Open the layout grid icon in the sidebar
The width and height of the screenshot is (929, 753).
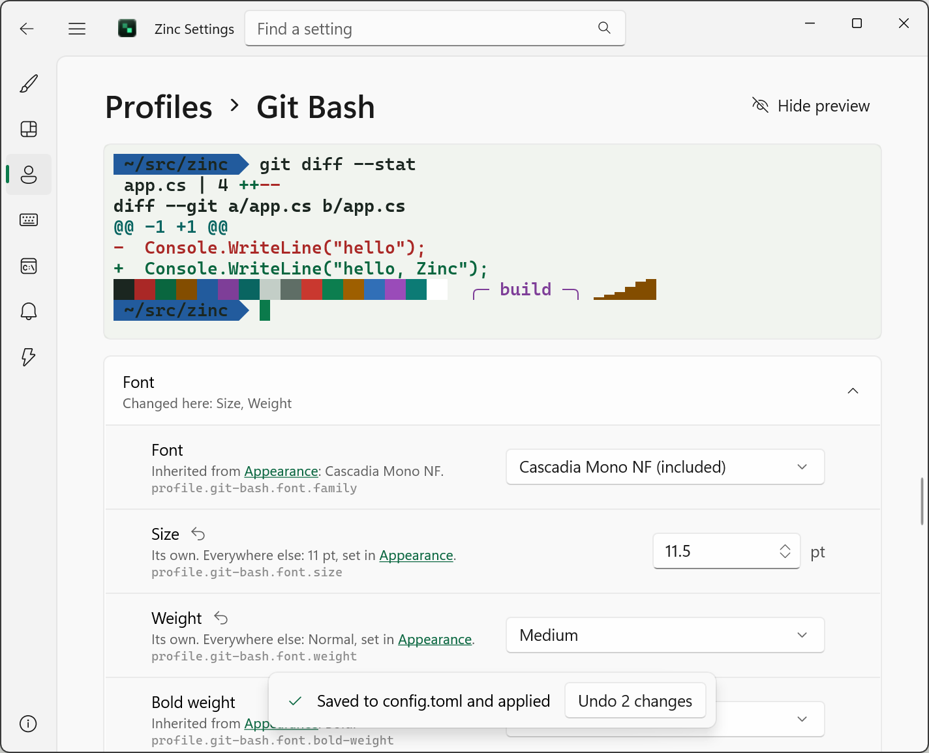(29, 129)
